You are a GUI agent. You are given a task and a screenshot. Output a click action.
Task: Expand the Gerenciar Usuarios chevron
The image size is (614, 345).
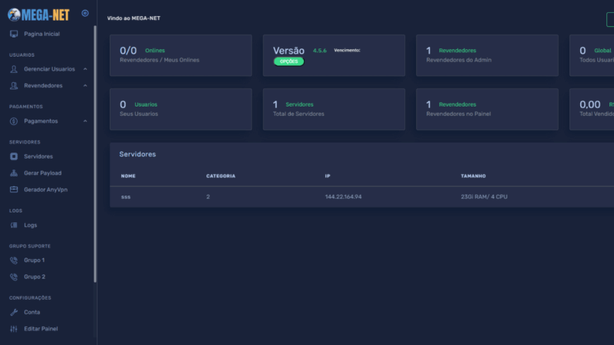(x=85, y=69)
